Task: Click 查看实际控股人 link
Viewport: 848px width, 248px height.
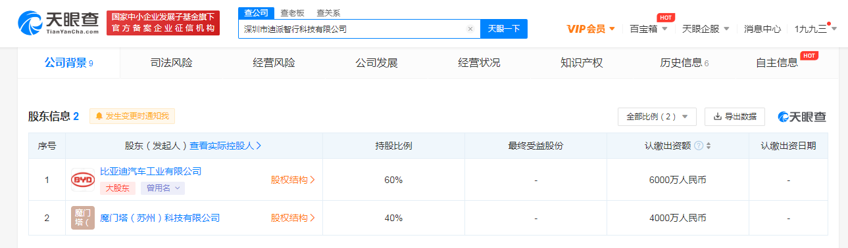Action: click(226, 146)
